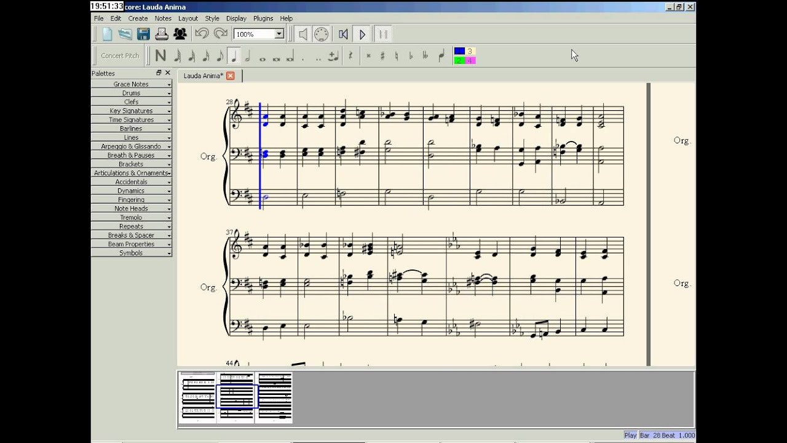Select the whole note duration
The width and height of the screenshot is (787, 443).
(263, 58)
